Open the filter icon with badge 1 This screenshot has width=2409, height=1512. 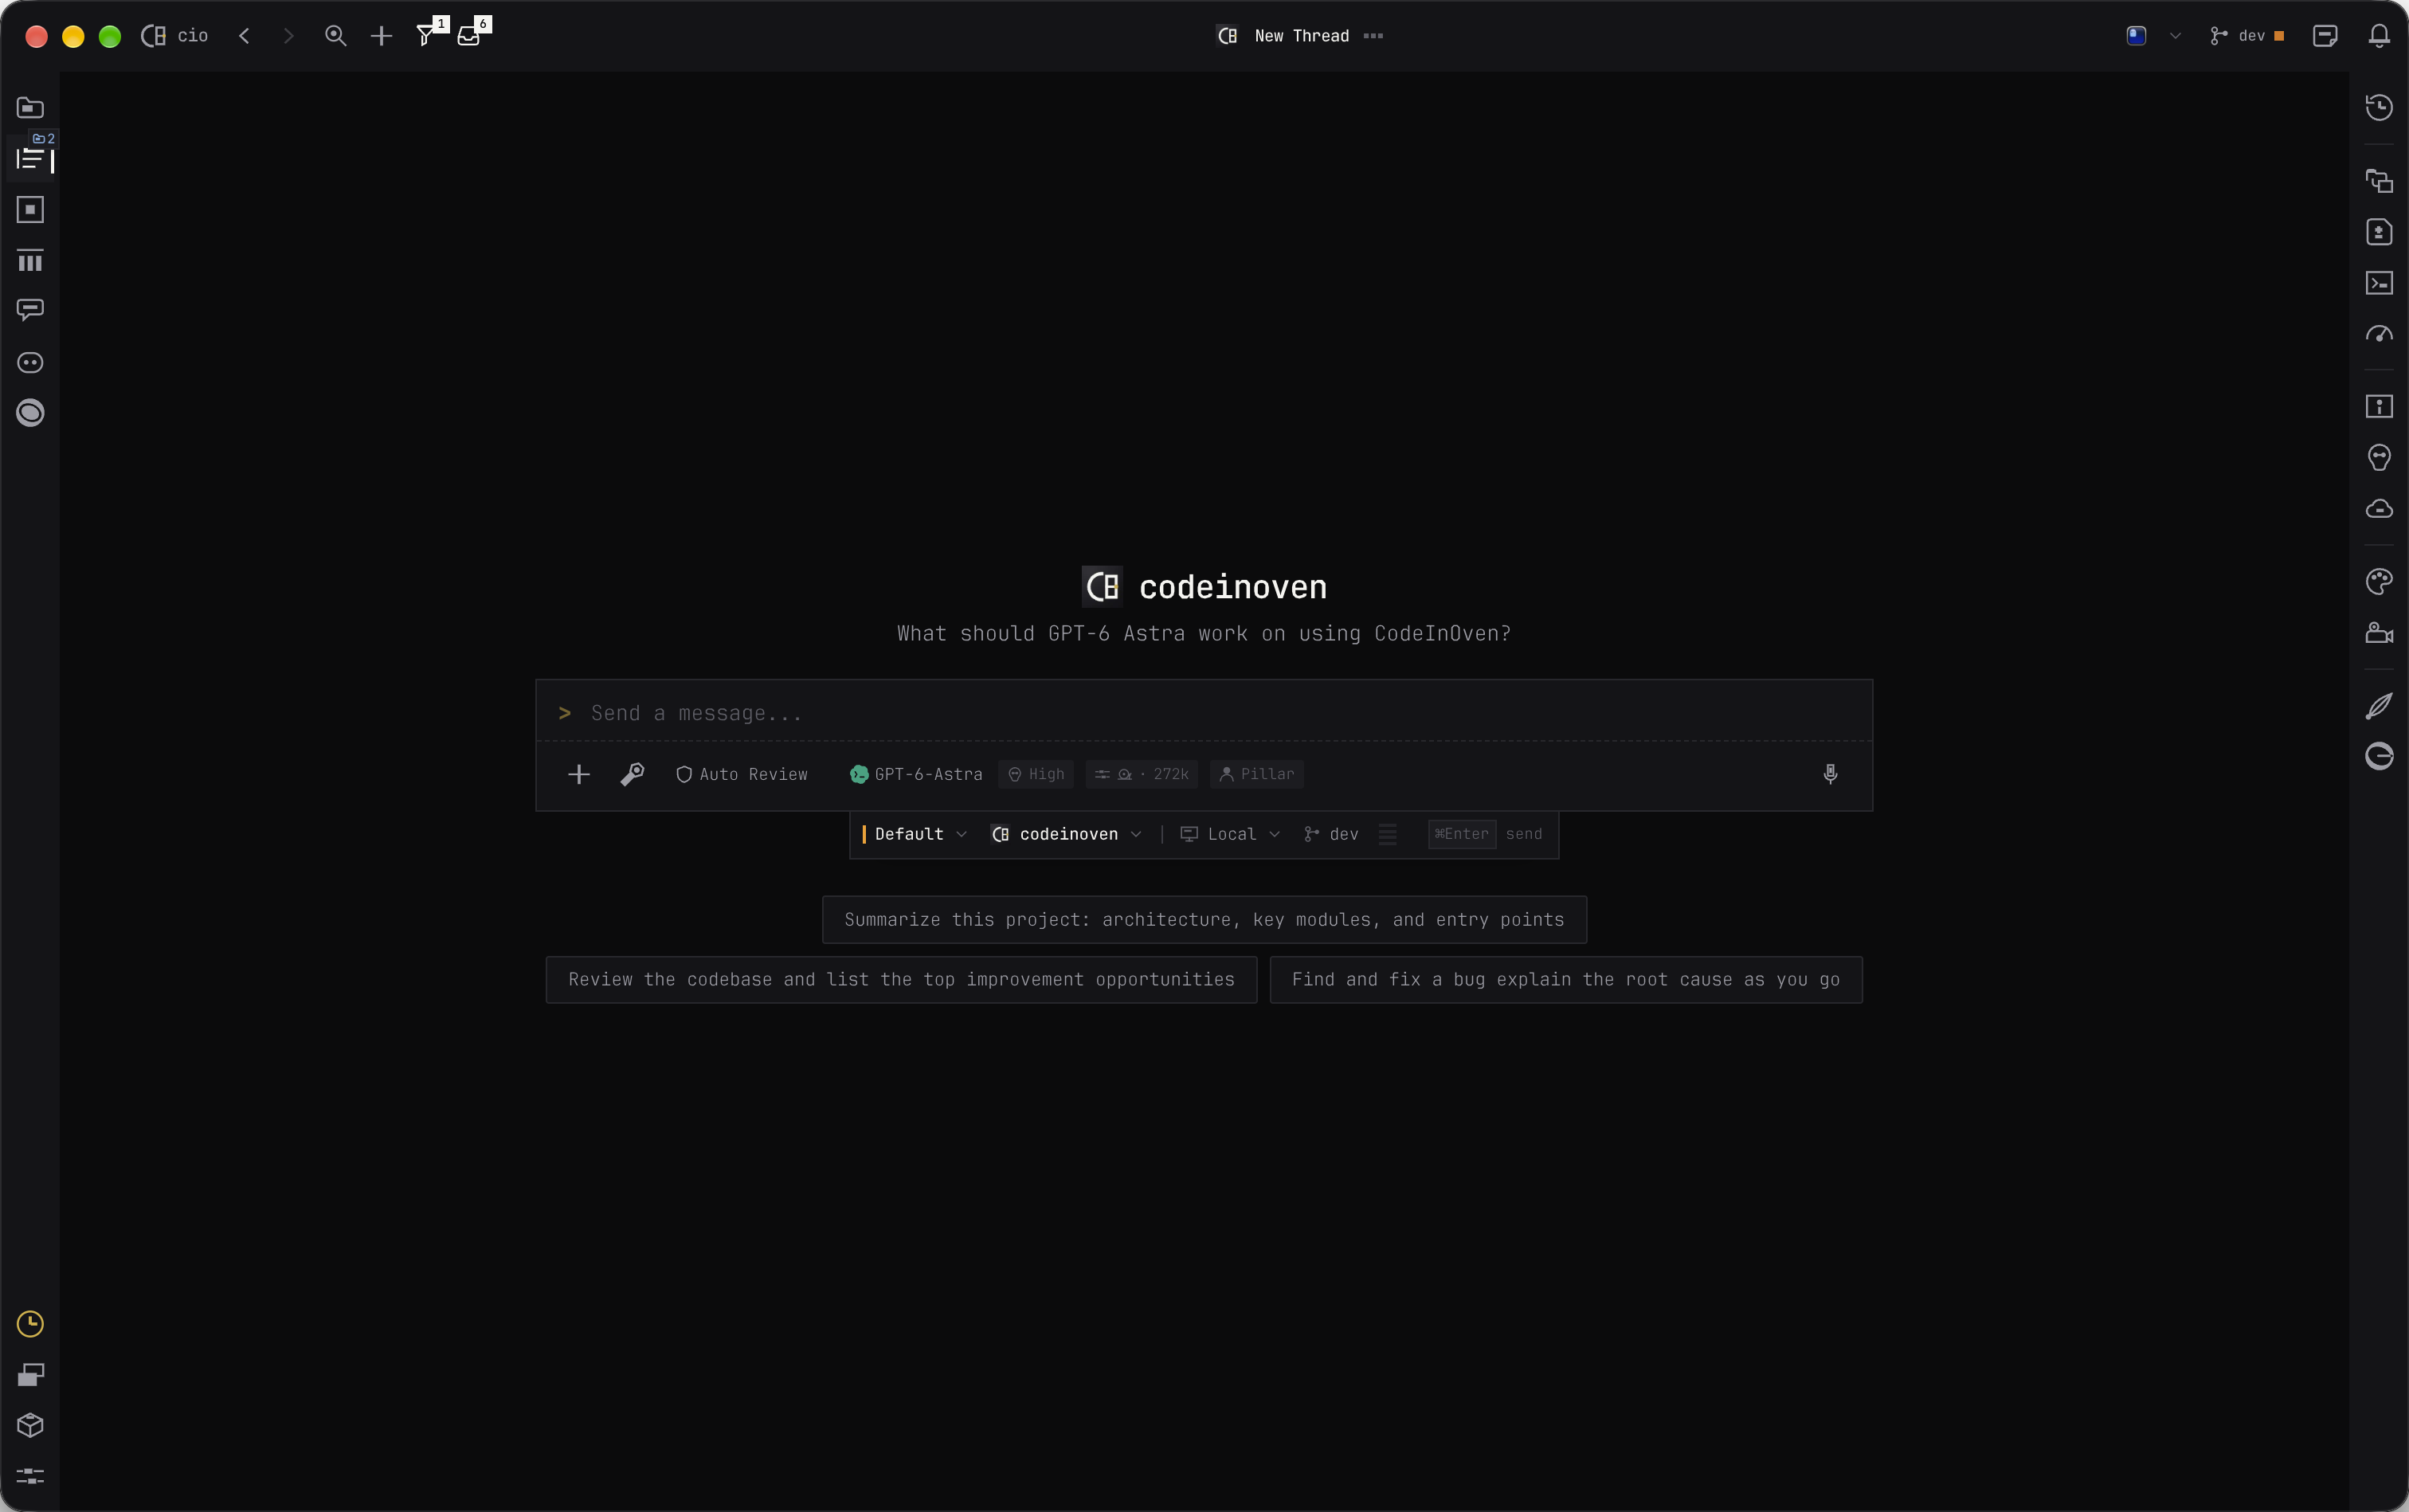click(427, 36)
